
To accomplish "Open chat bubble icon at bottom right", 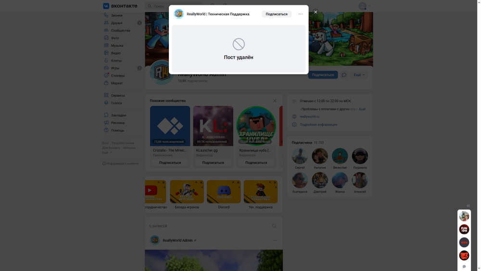I will pos(464,267).
